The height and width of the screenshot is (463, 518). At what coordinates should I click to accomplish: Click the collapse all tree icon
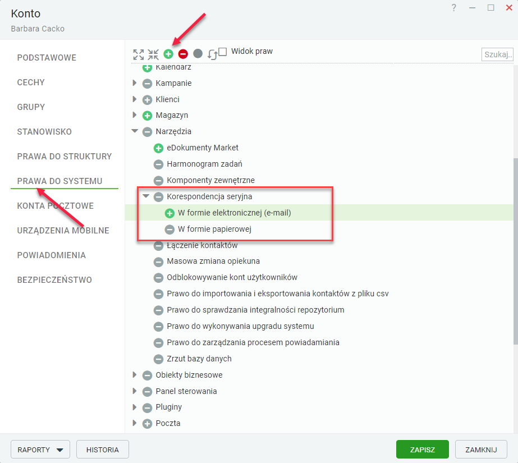(x=153, y=54)
